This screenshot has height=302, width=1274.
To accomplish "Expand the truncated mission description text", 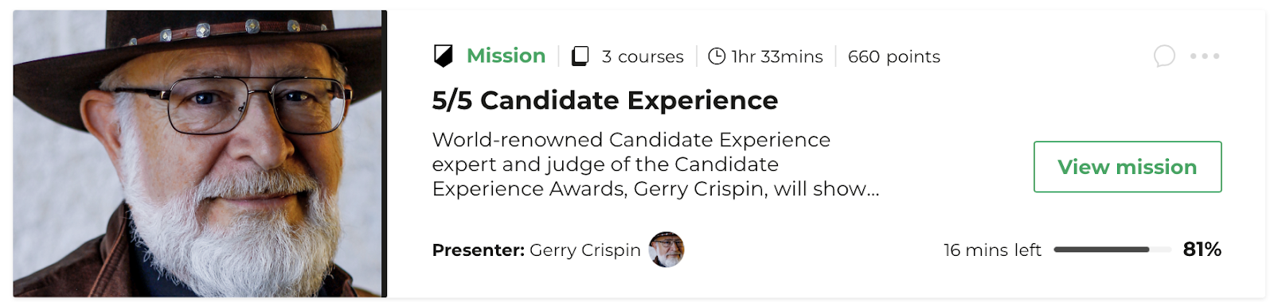I will click(x=656, y=165).
